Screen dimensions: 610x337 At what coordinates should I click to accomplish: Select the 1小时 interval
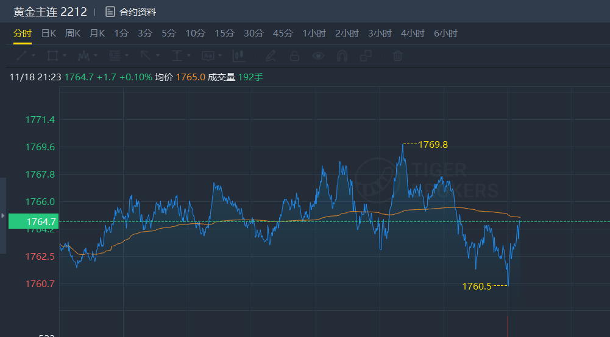(314, 33)
